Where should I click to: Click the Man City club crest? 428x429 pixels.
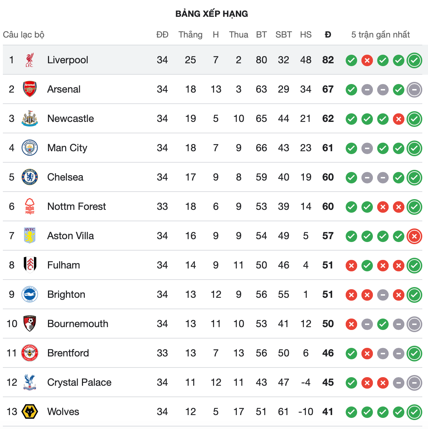tap(30, 148)
